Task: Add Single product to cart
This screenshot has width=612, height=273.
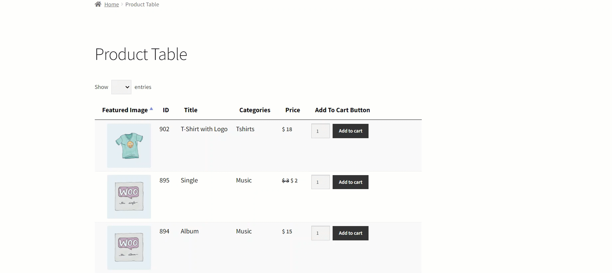Action: [x=350, y=182]
